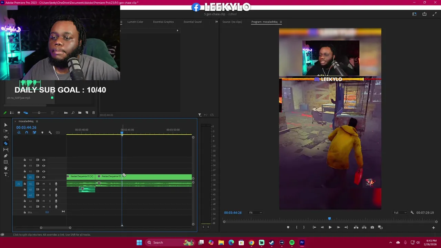Click Export Frame camera icon
Image resolution: width=441 pixels, height=248 pixels.
[372, 227]
